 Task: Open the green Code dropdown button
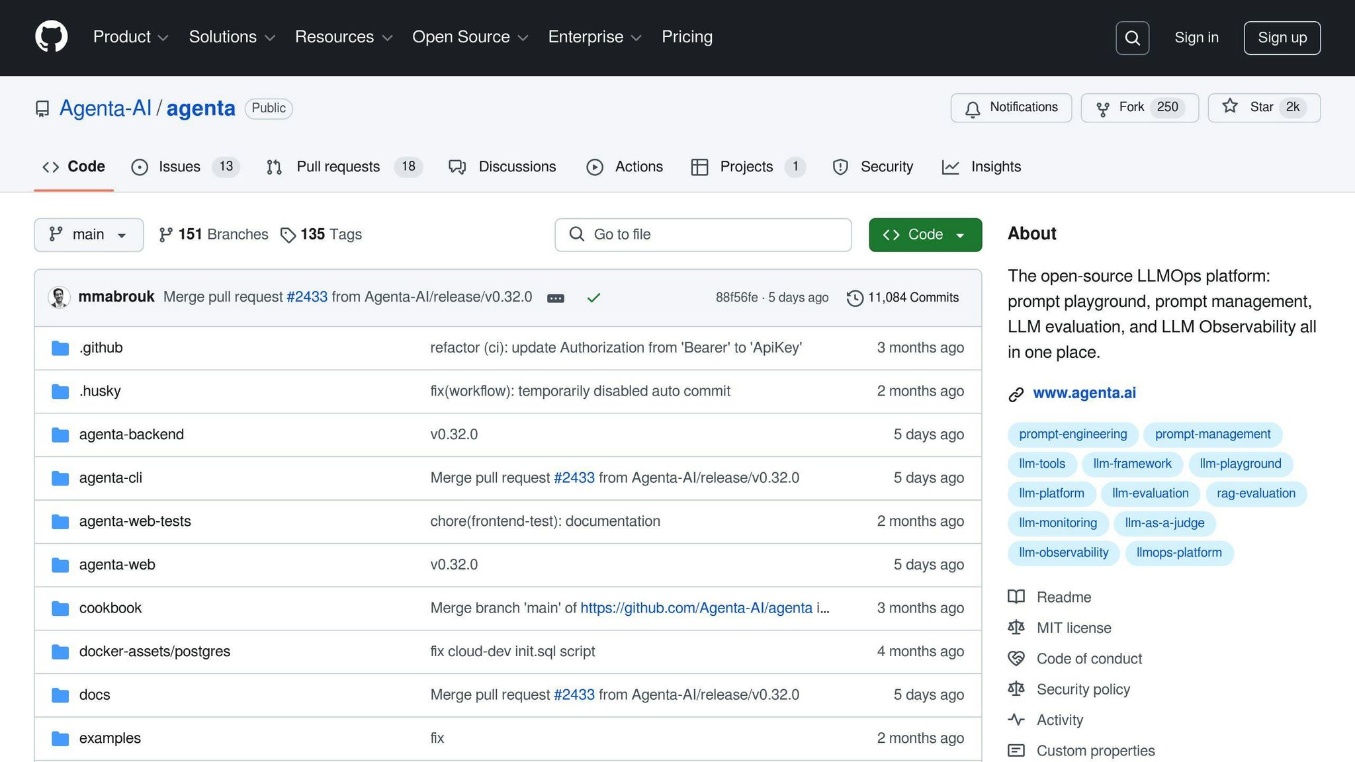tap(925, 235)
